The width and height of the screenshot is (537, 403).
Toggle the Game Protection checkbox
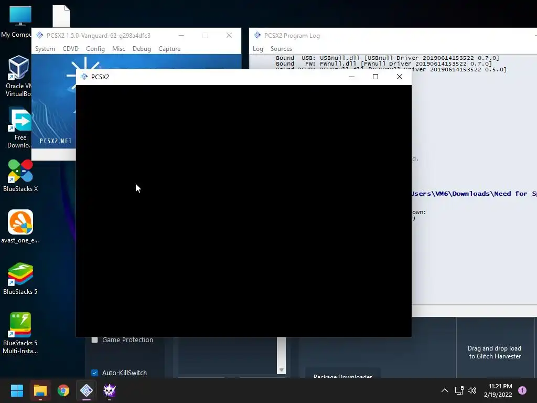pyautogui.click(x=95, y=340)
